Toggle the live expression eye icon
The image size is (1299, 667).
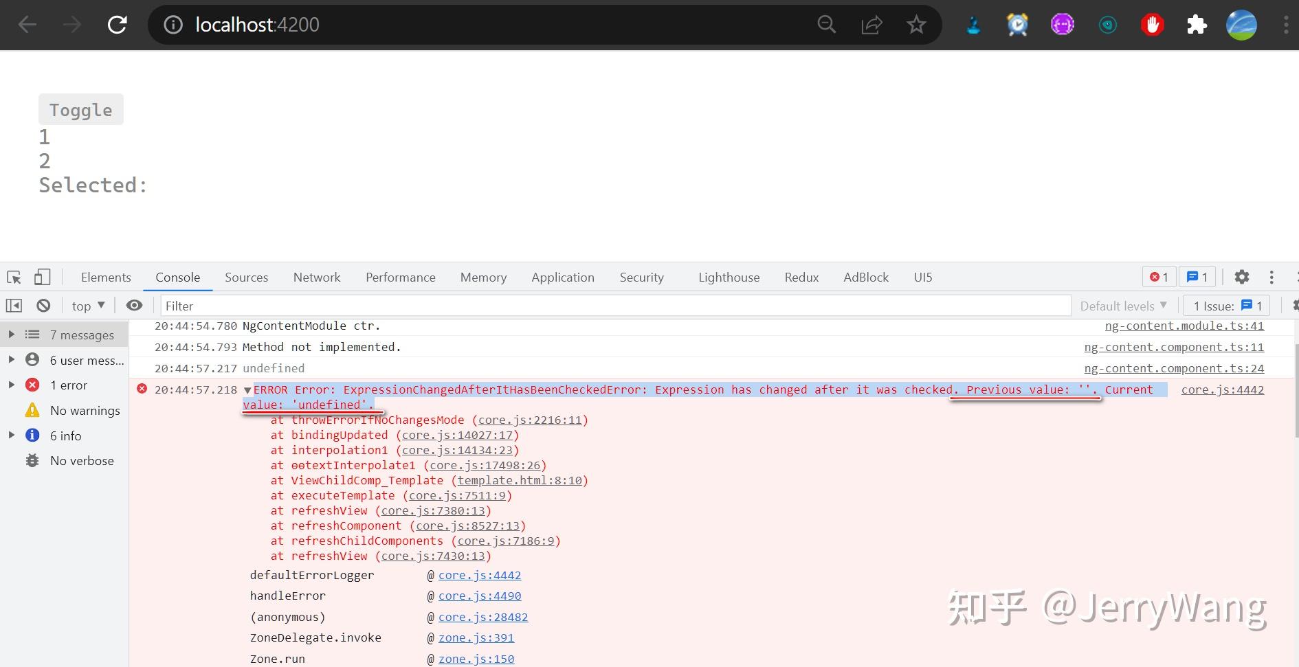[x=135, y=306]
